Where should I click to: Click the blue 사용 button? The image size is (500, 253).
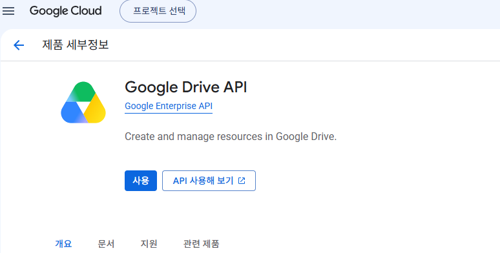tap(141, 181)
